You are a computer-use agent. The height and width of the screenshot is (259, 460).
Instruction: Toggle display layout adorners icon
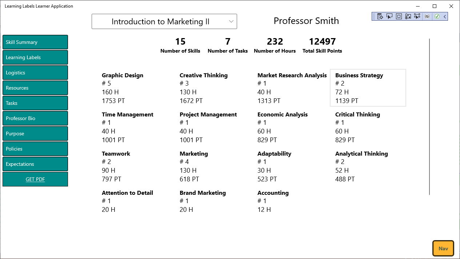click(399, 16)
